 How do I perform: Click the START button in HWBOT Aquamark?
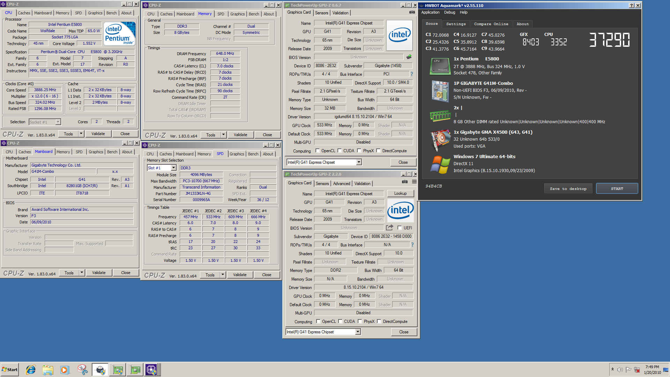pyautogui.click(x=617, y=188)
